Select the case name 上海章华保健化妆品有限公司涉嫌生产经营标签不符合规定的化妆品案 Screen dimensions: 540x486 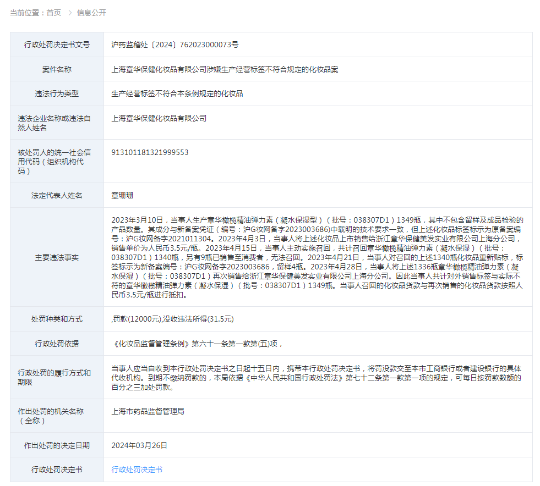[225, 69]
